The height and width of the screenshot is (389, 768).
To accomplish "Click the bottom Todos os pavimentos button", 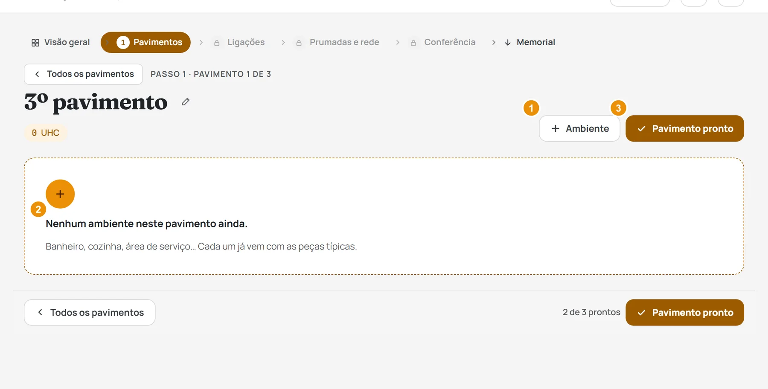I will point(90,313).
